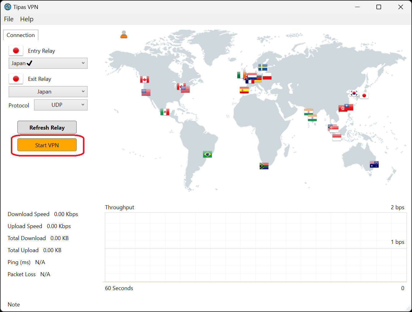The height and width of the screenshot is (312, 412).
Task: Click the Packet Loss label
Action: (x=22, y=274)
